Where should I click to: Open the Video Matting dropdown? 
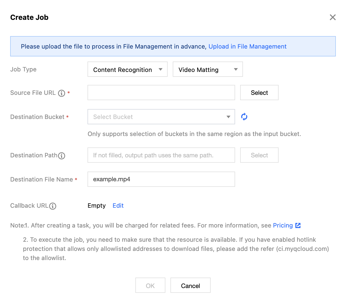click(x=208, y=69)
